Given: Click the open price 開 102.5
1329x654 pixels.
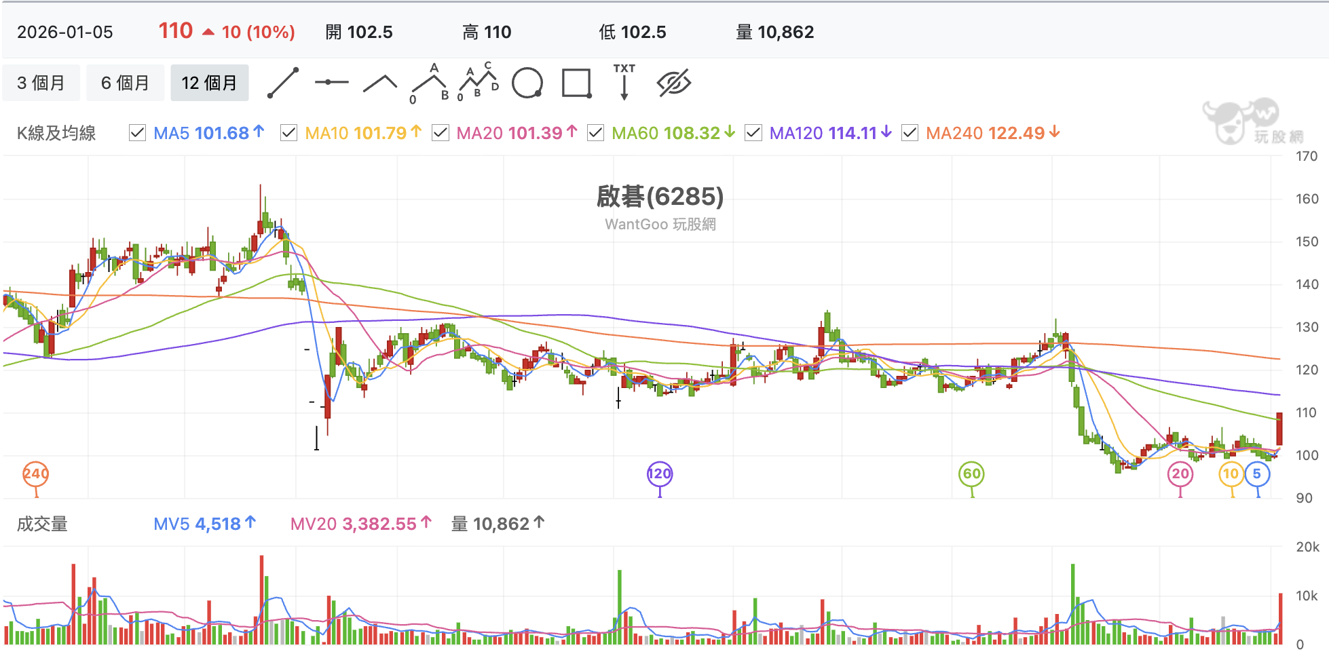Looking at the screenshot, I should pos(358,32).
